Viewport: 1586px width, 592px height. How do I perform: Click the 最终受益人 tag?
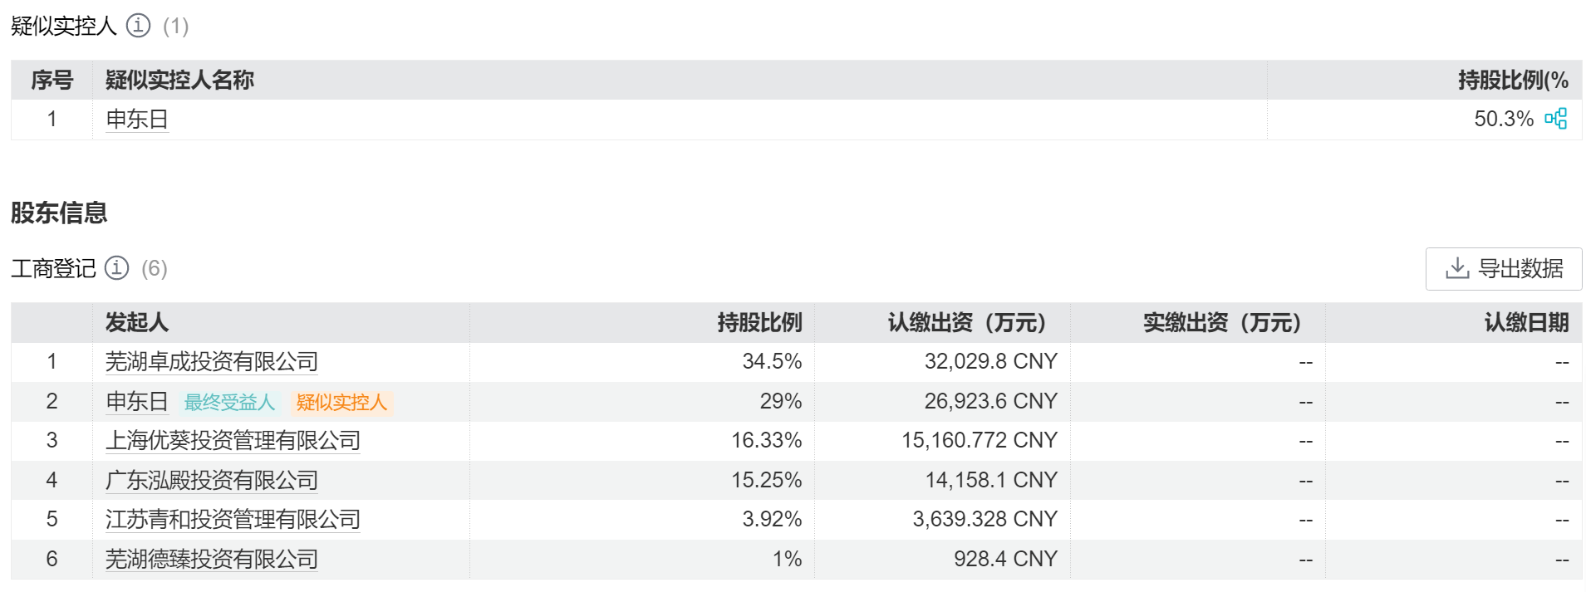[x=229, y=403]
